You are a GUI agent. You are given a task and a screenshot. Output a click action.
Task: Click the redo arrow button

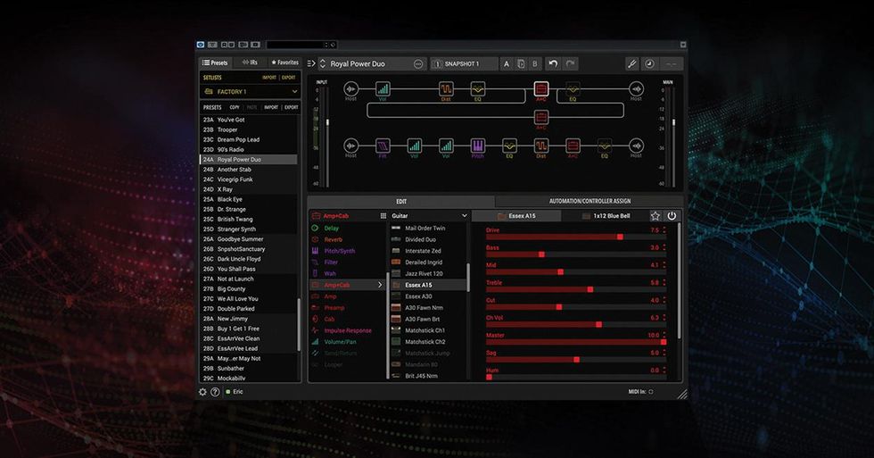click(x=570, y=63)
